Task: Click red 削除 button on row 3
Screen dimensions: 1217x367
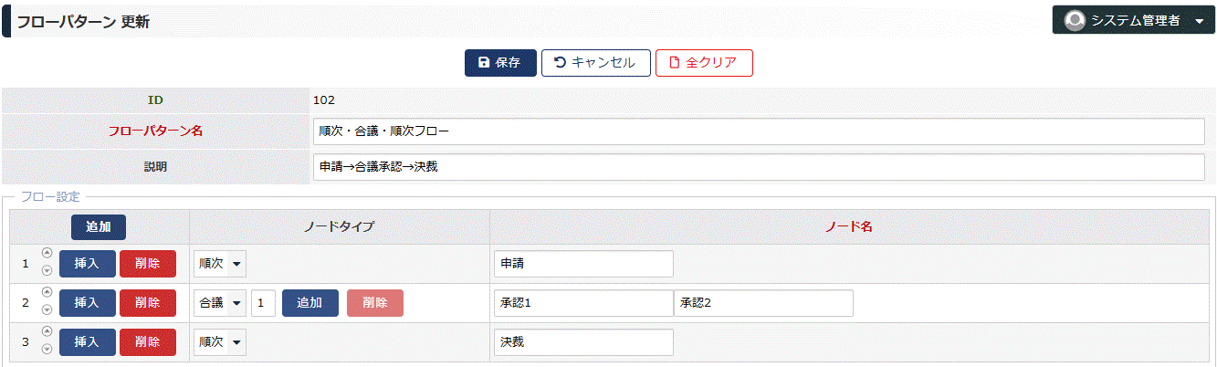Action: [148, 342]
